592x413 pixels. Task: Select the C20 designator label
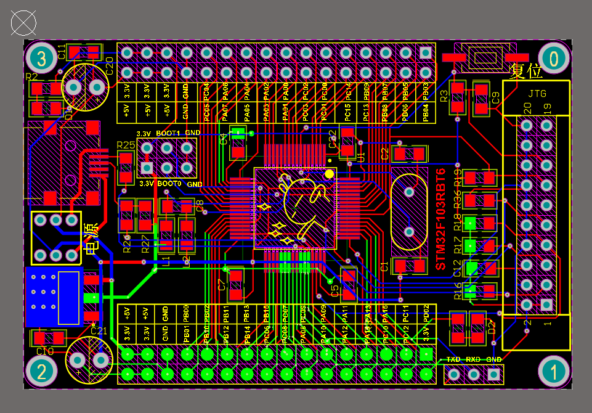click(110, 65)
